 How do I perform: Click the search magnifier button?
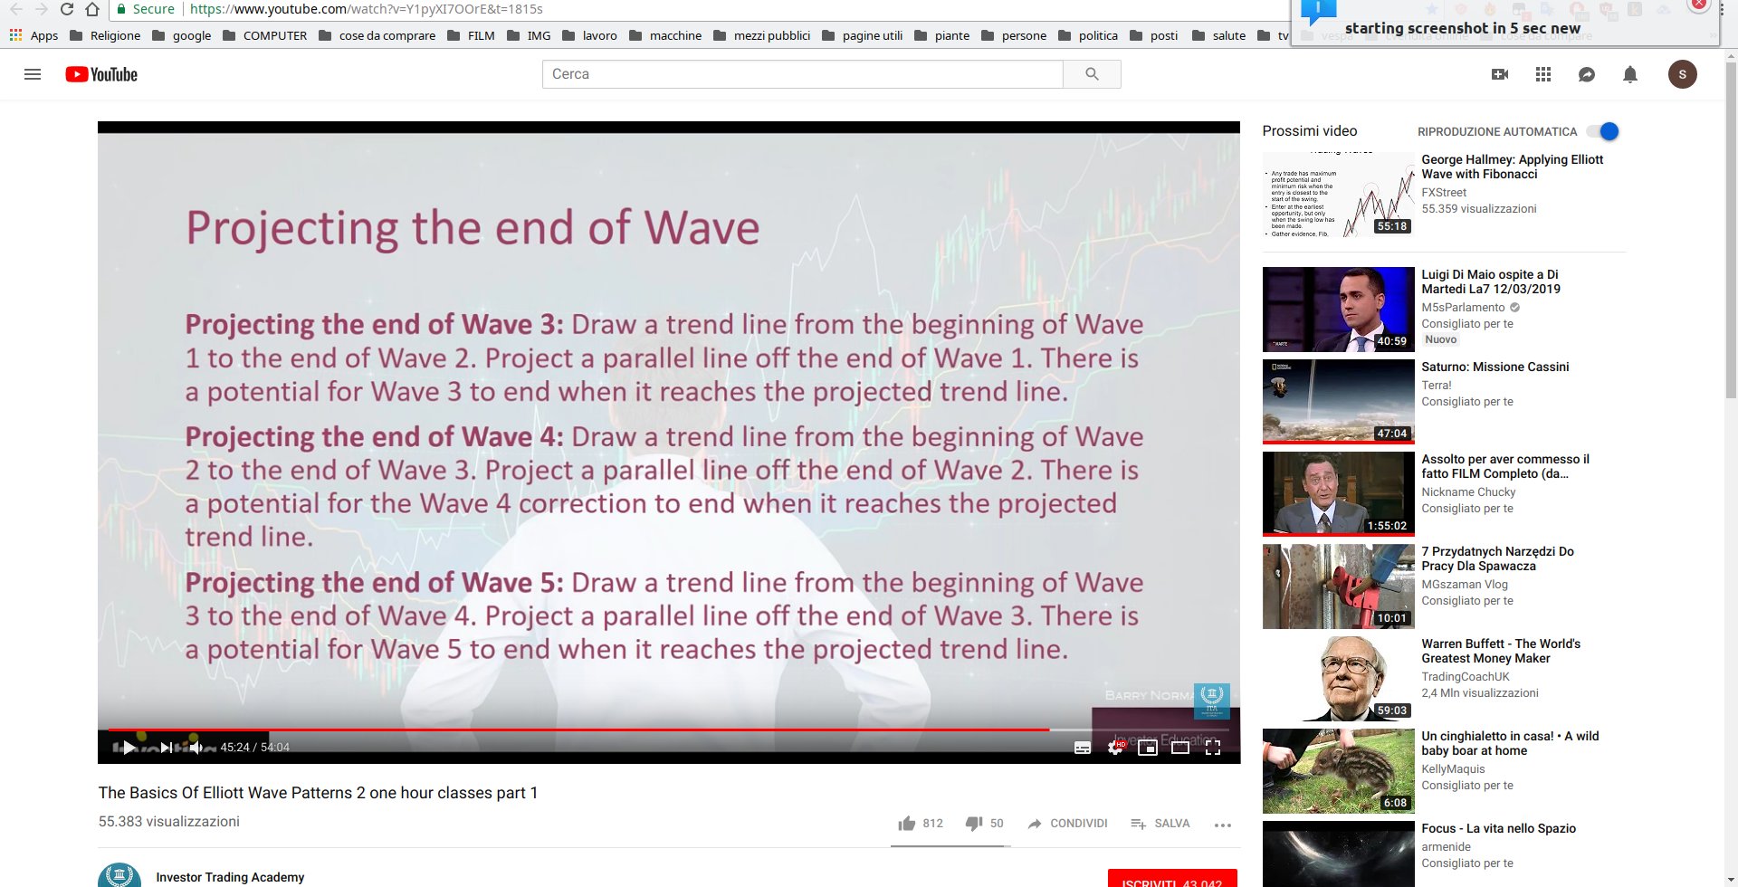pos(1092,74)
